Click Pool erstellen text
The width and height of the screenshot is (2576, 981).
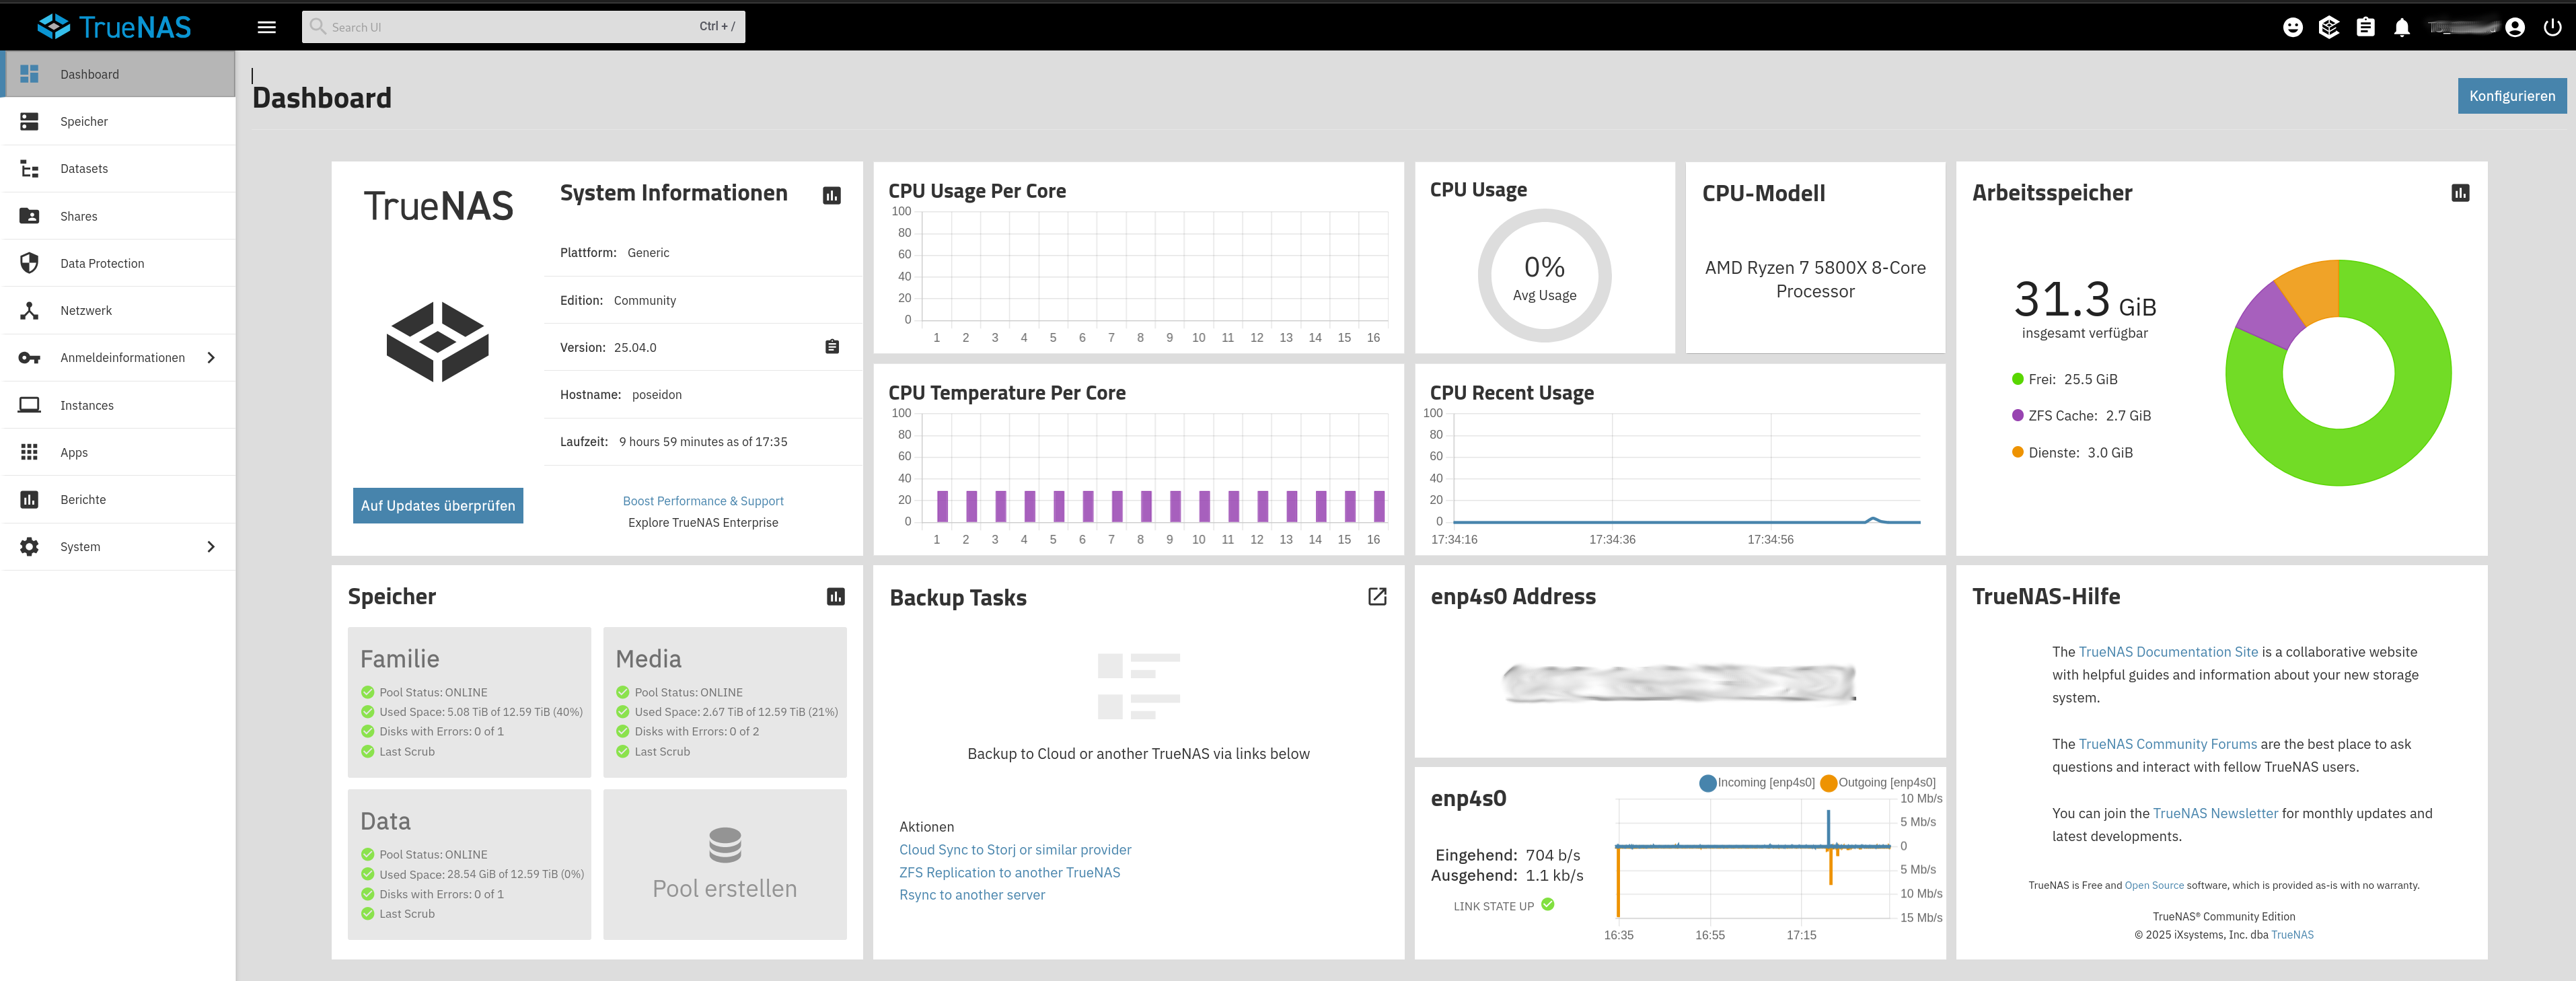point(725,889)
